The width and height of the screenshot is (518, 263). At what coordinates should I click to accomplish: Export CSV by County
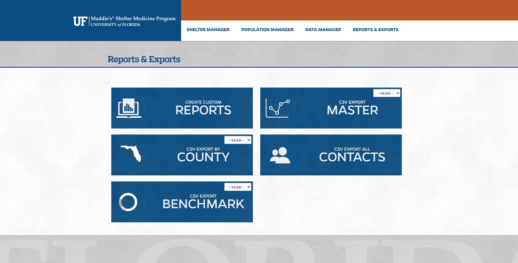coord(182,155)
